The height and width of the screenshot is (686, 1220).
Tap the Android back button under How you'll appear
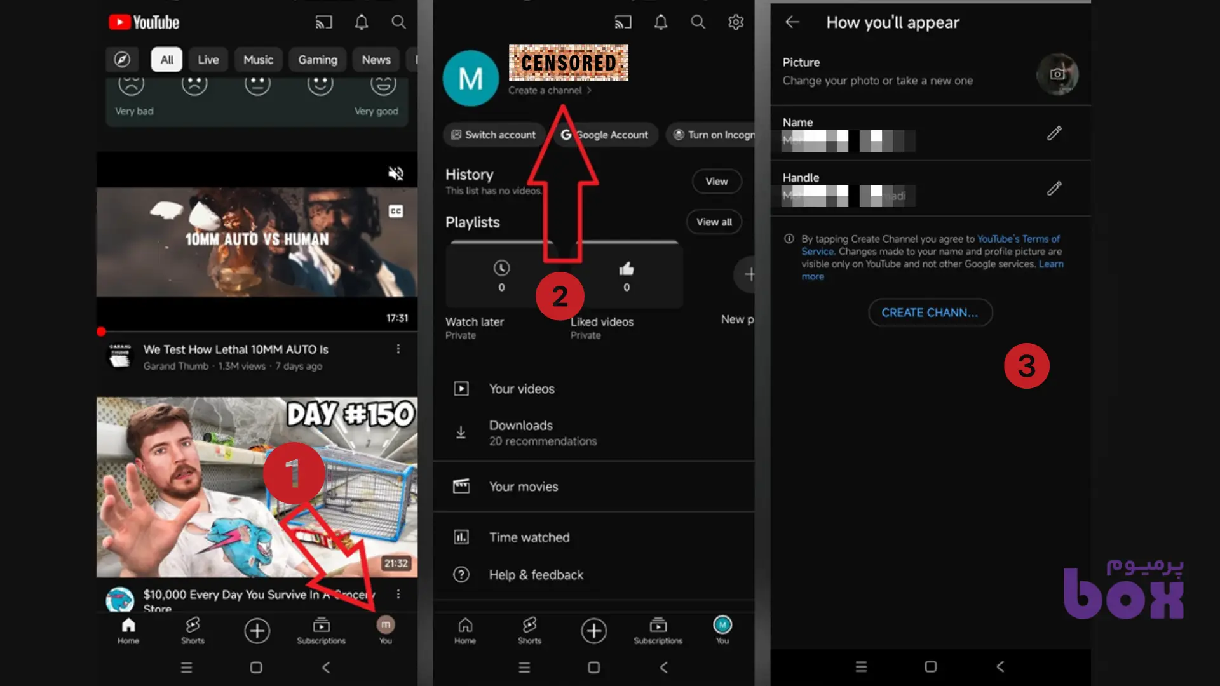click(1000, 666)
